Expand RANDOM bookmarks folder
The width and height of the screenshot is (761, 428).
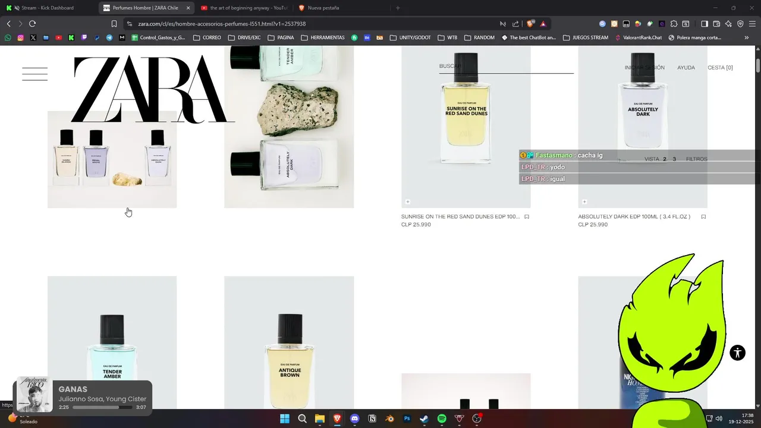[479, 37]
